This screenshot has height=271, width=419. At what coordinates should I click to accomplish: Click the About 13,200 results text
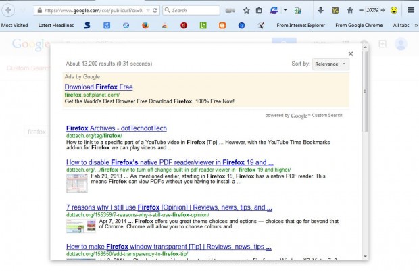click(x=109, y=64)
